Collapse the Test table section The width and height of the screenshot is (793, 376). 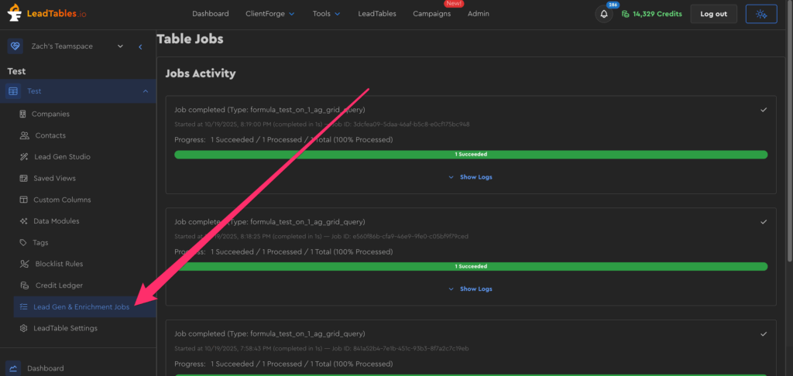(x=145, y=91)
